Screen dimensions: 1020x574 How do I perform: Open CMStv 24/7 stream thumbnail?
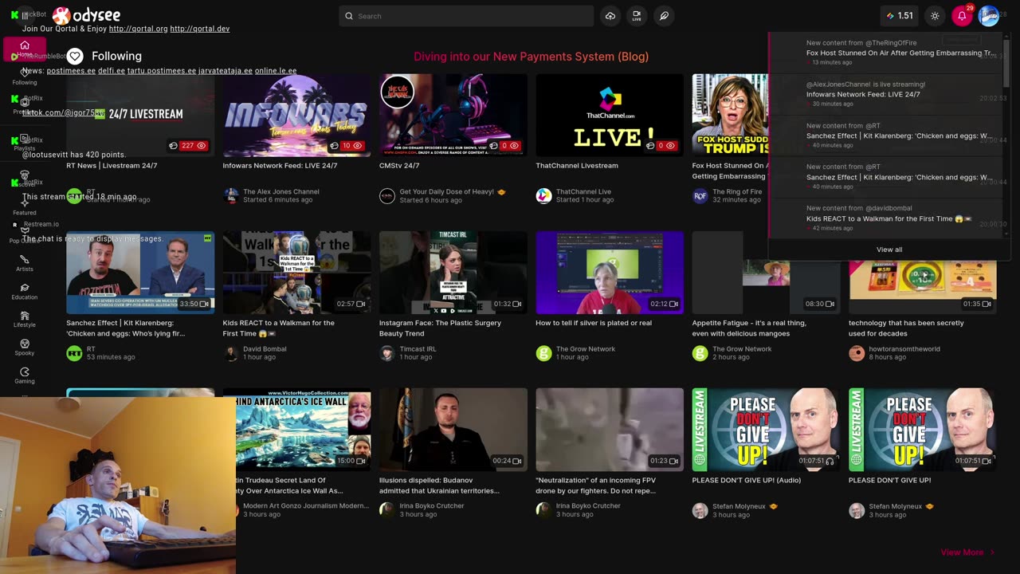click(453, 115)
